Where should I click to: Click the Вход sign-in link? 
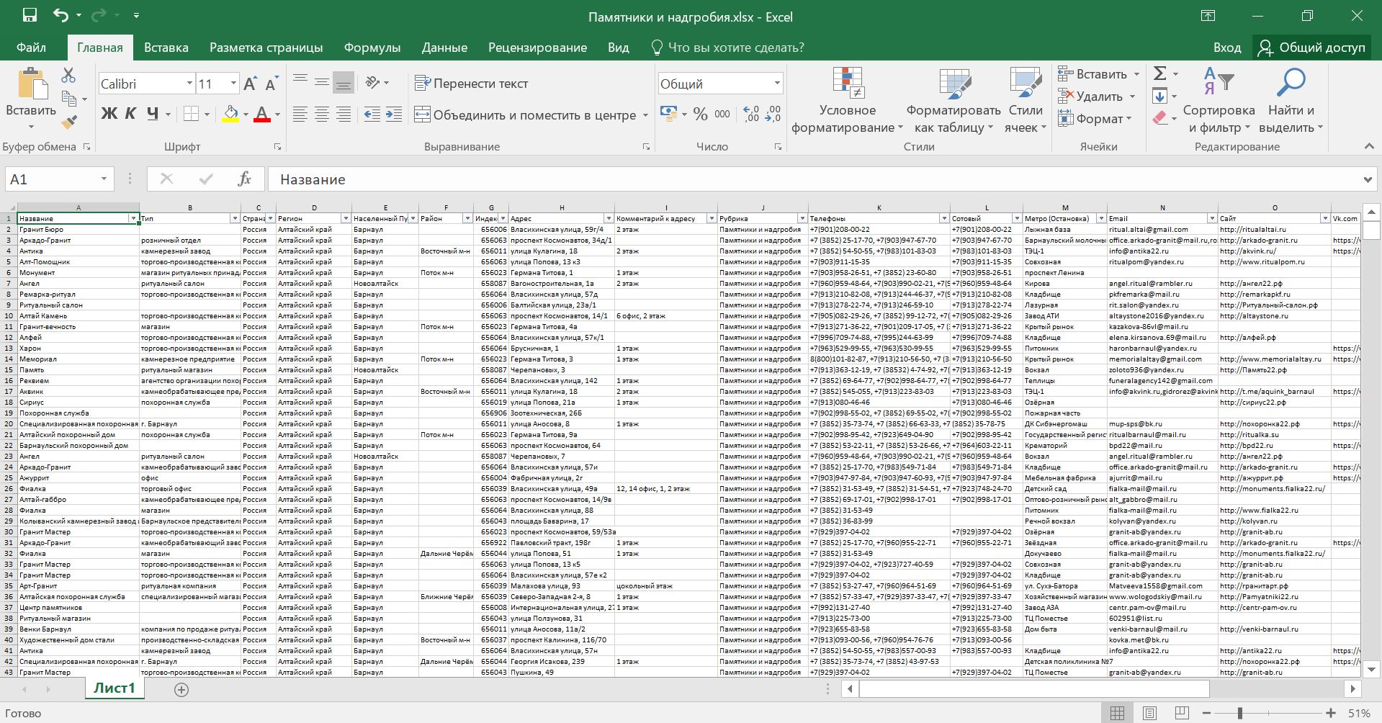coord(1226,48)
